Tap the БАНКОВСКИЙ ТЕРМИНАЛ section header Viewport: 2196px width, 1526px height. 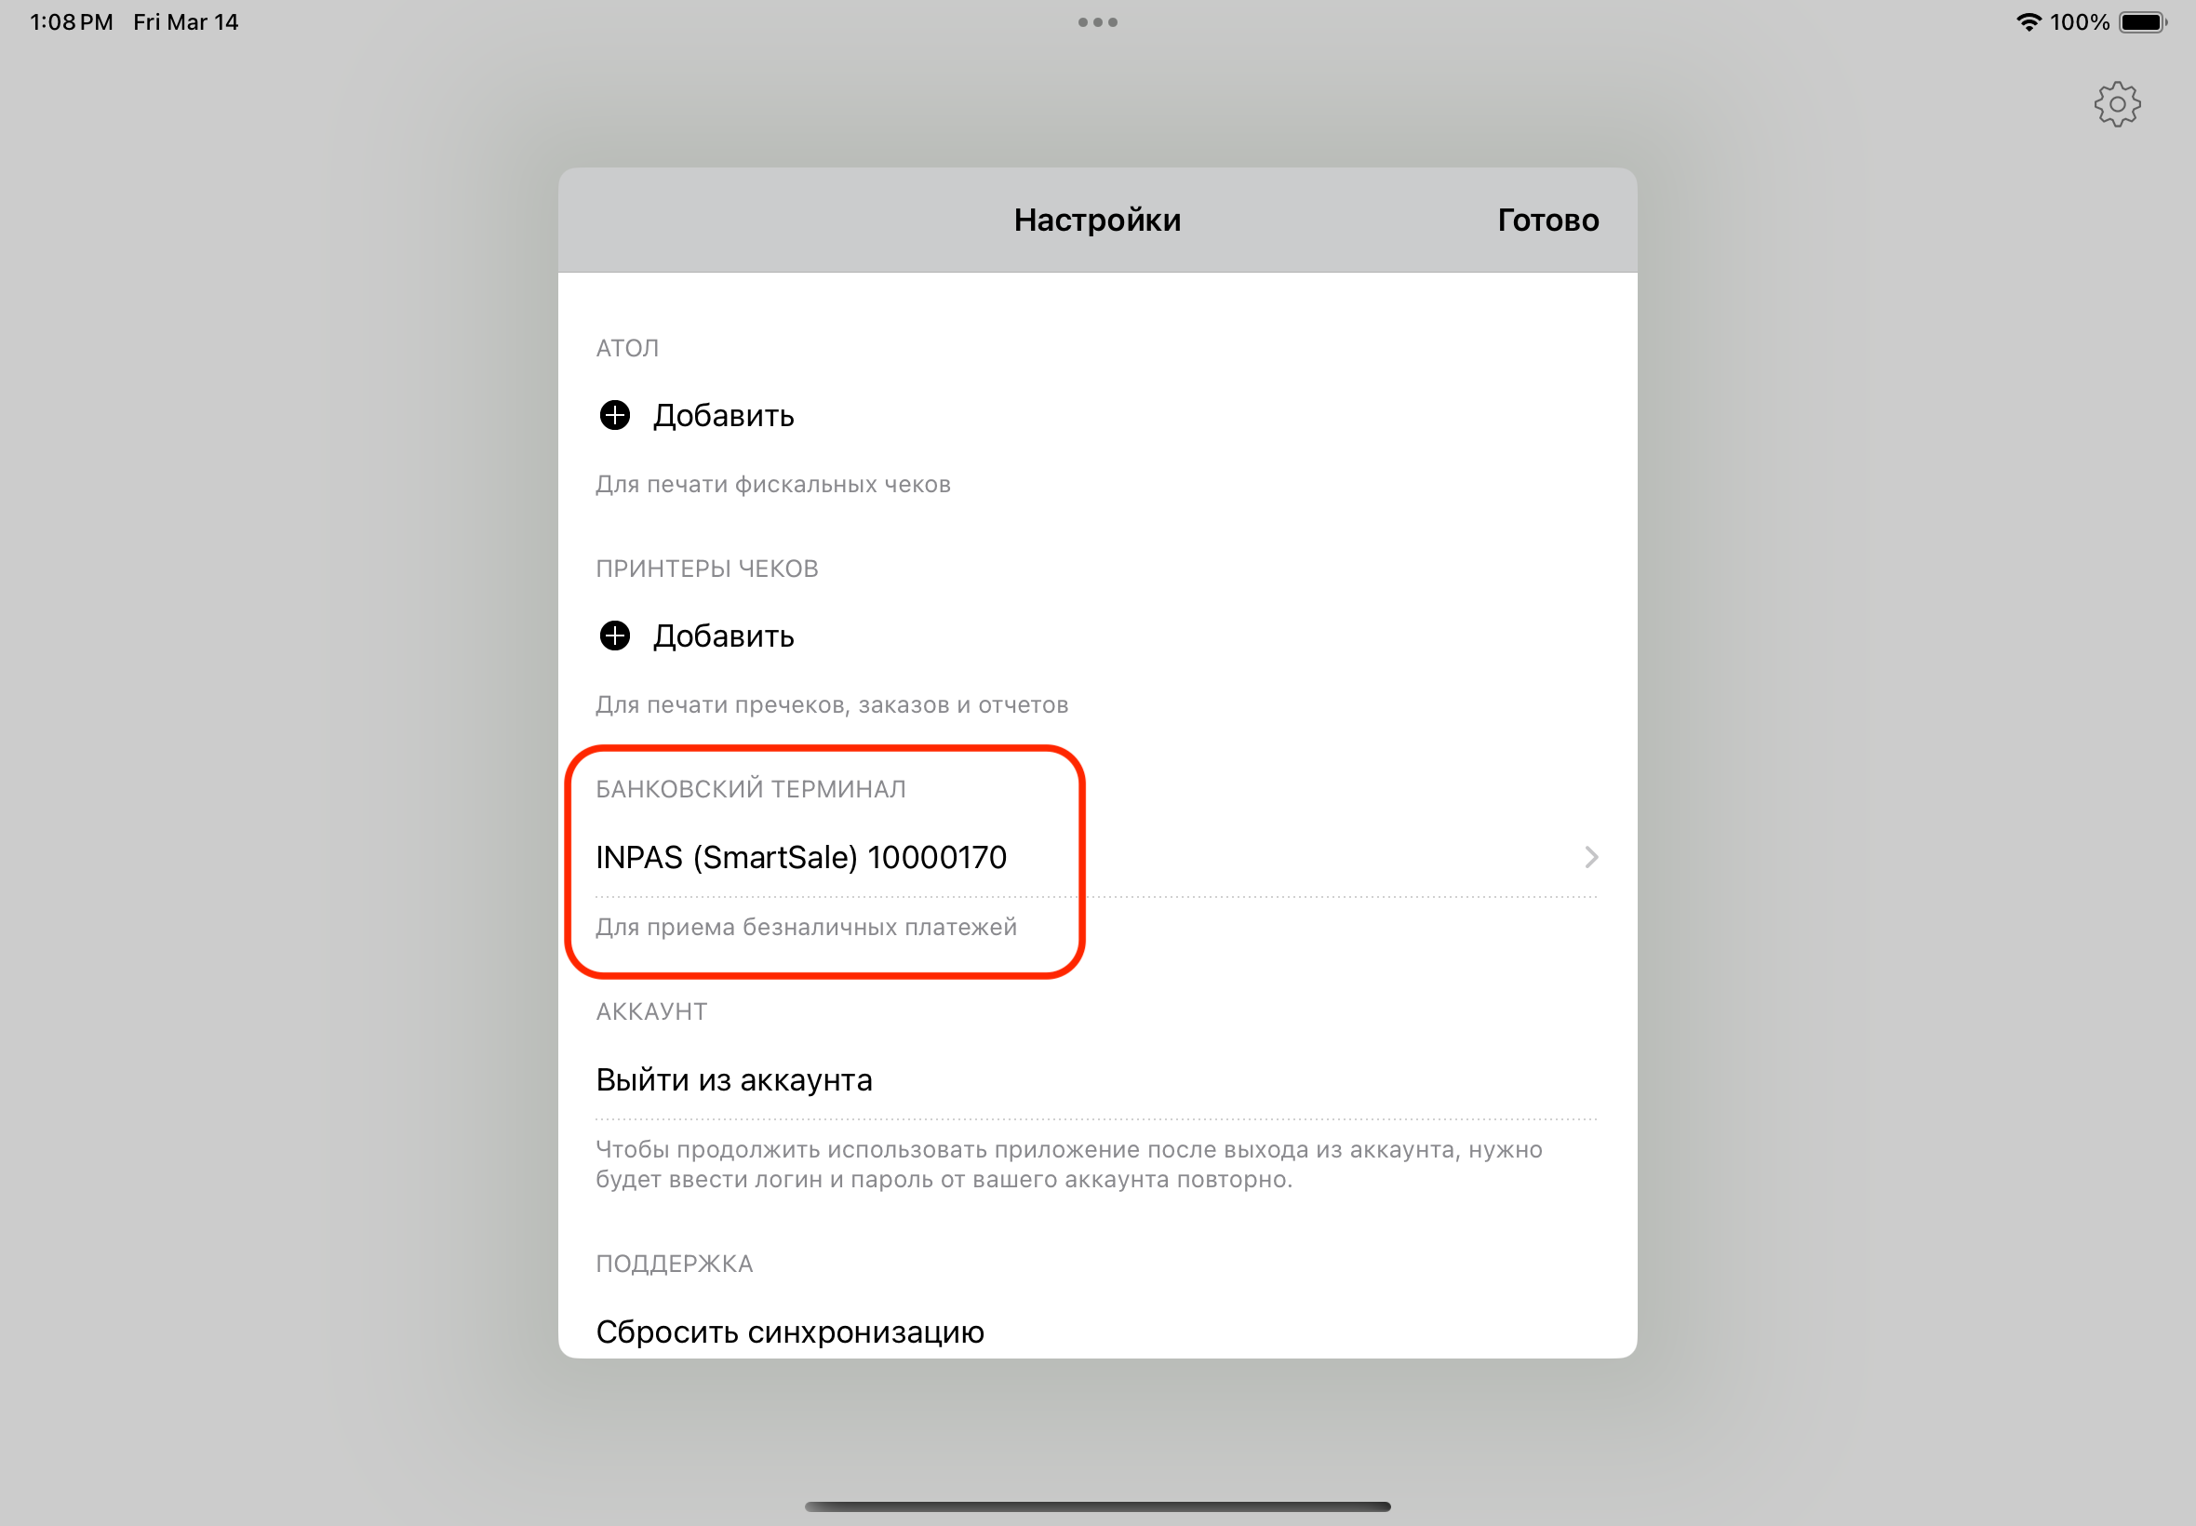751,789
